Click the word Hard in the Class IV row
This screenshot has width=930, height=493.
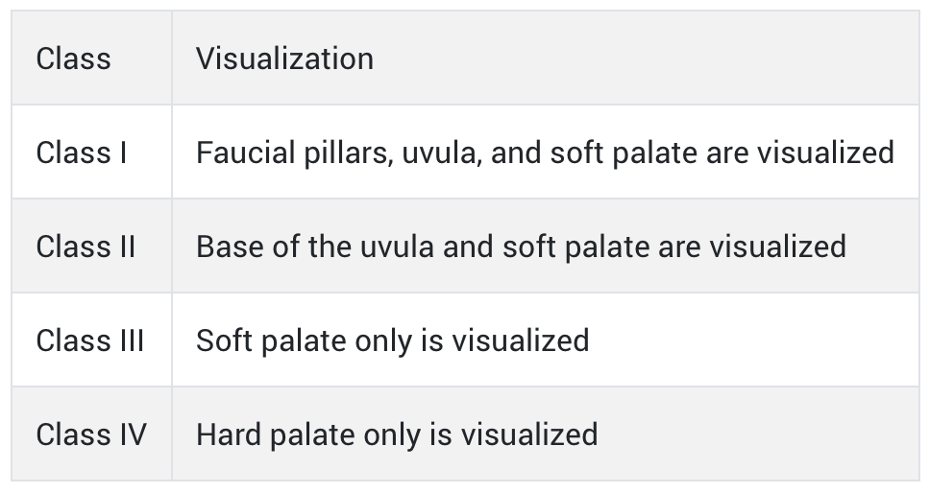tap(229, 435)
